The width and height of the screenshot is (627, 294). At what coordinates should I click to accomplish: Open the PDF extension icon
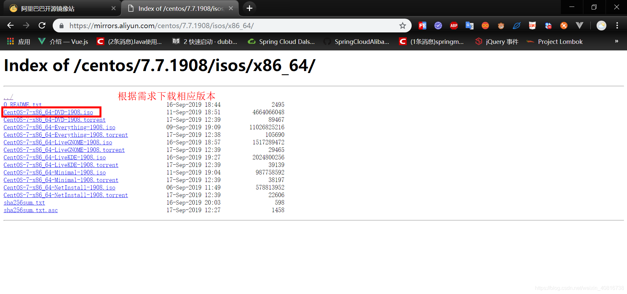point(532,26)
